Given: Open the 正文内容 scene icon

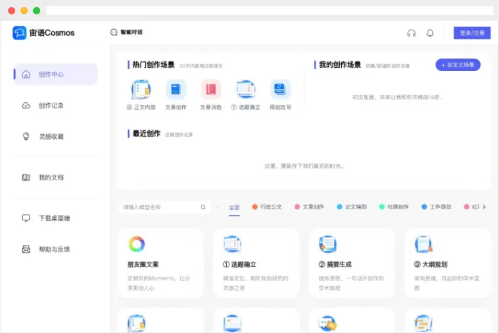Looking at the screenshot, I should pyautogui.click(x=141, y=90).
